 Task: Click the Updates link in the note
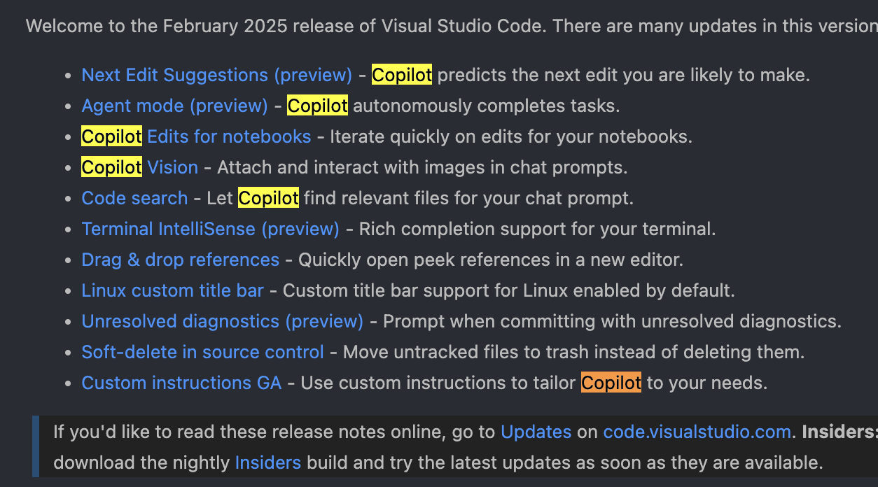(x=536, y=432)
